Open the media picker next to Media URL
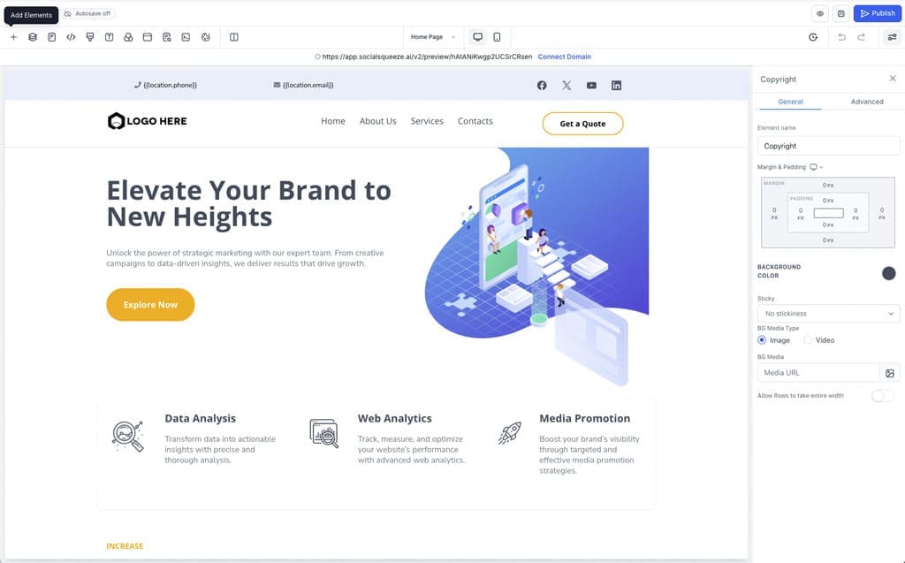905x563 pixels. tap(890, 373)
